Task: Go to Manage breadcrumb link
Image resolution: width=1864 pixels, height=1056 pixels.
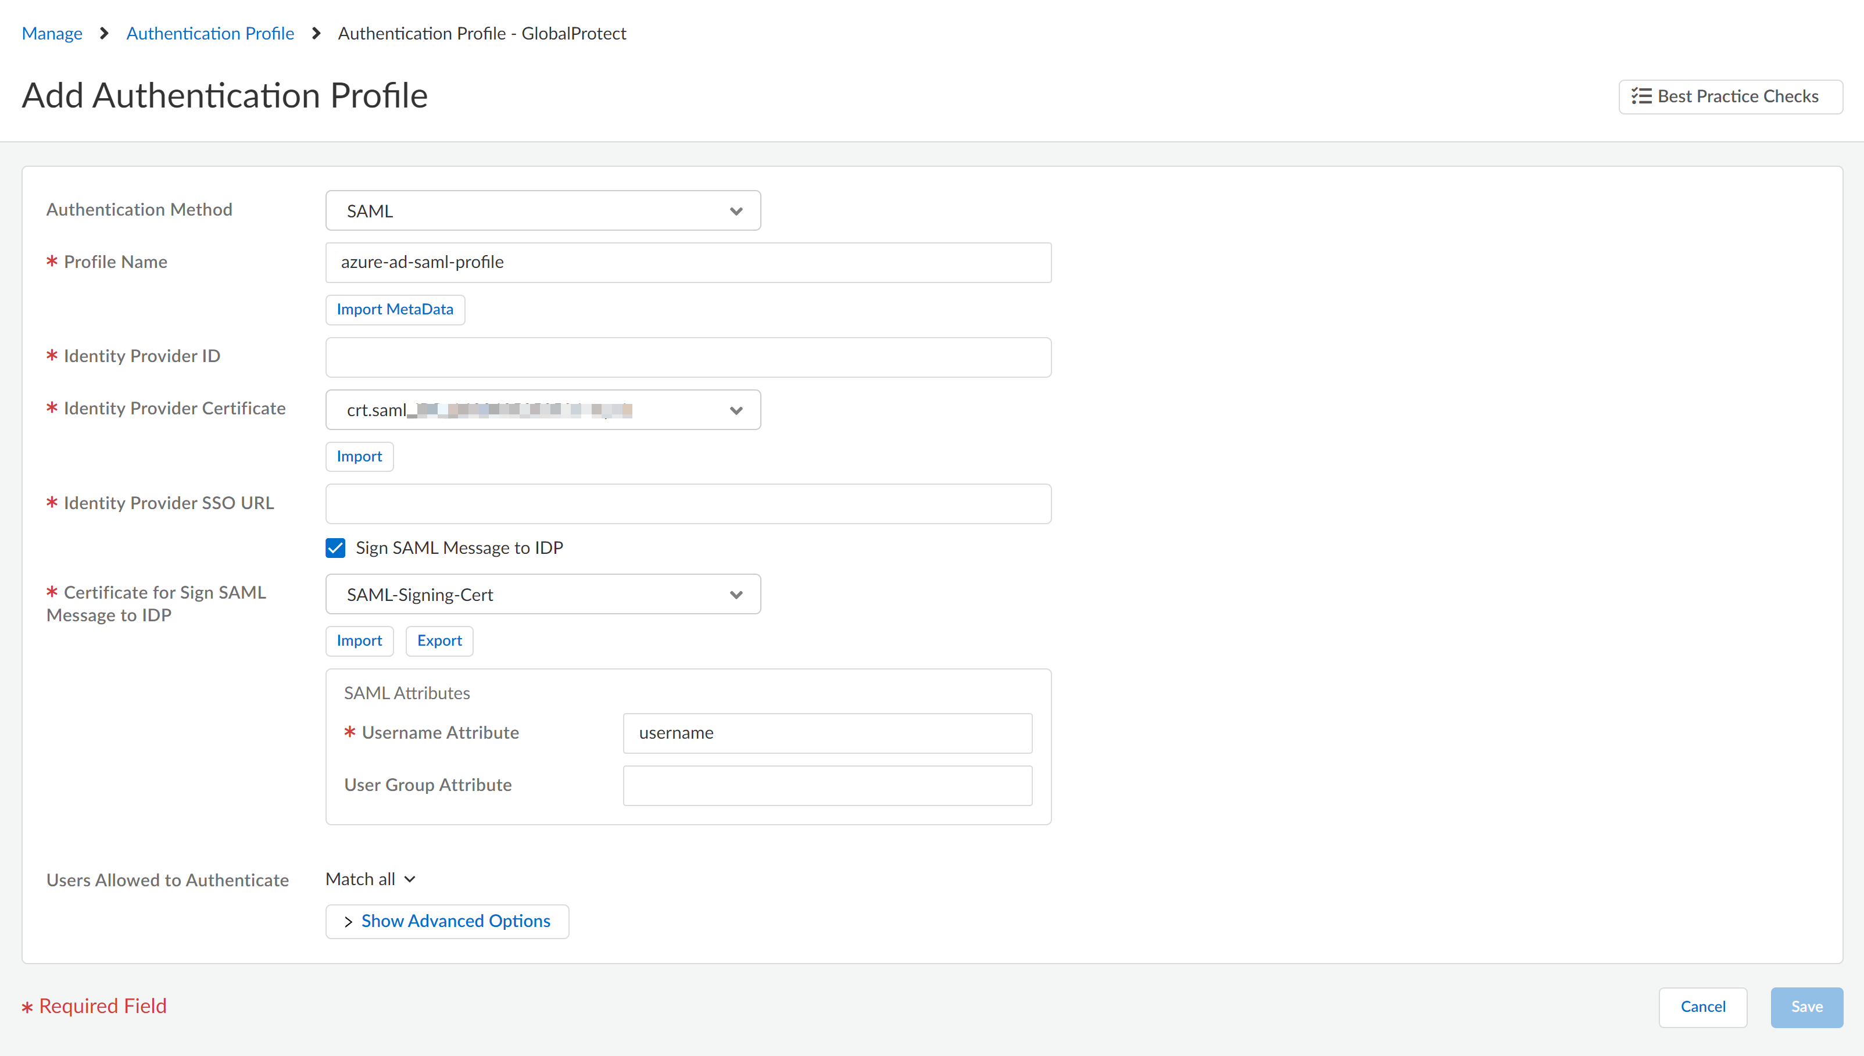Action: pos(52,33)
